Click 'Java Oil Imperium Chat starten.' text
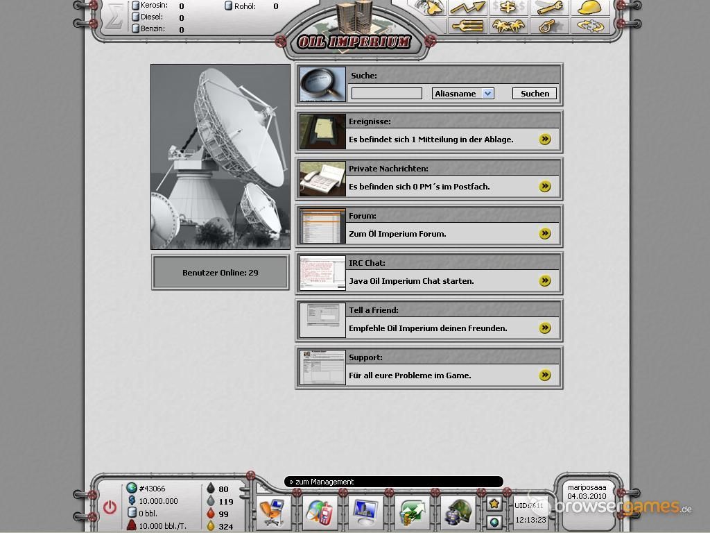 (411, 281)
